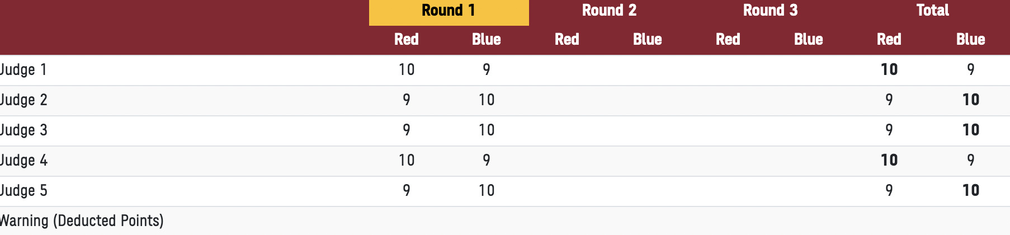
Task: Click the Blue subheader under Round 2
Action: point(647,40)
